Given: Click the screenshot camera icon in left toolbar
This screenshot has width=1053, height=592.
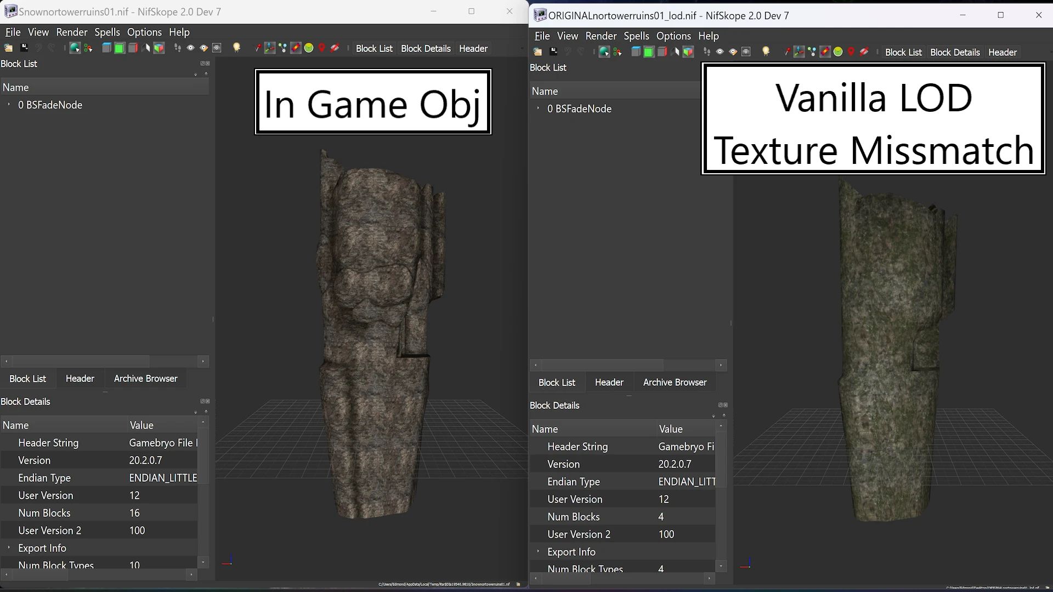Looking at the screenshot, I should (217, 48).
